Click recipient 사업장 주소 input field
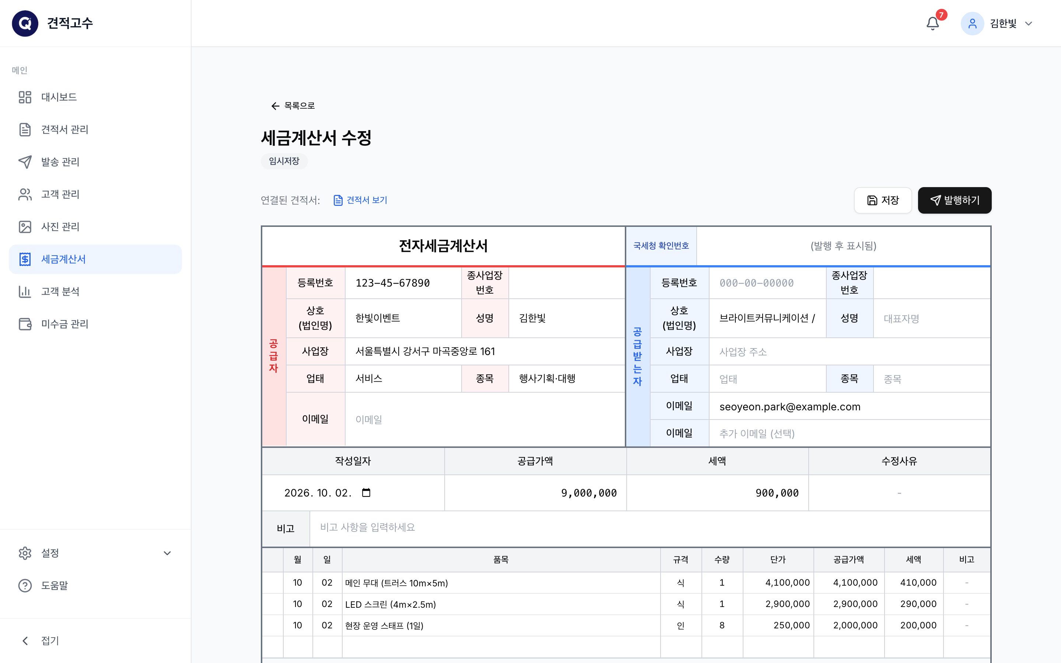 (x=850, y=351)
